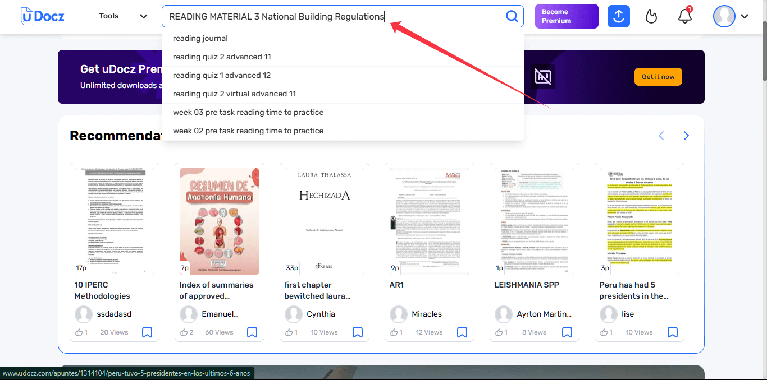Select 'week 03 pre task reading' suggestion
The height and width of the screenshot is (380, 767).
[249, 112]
